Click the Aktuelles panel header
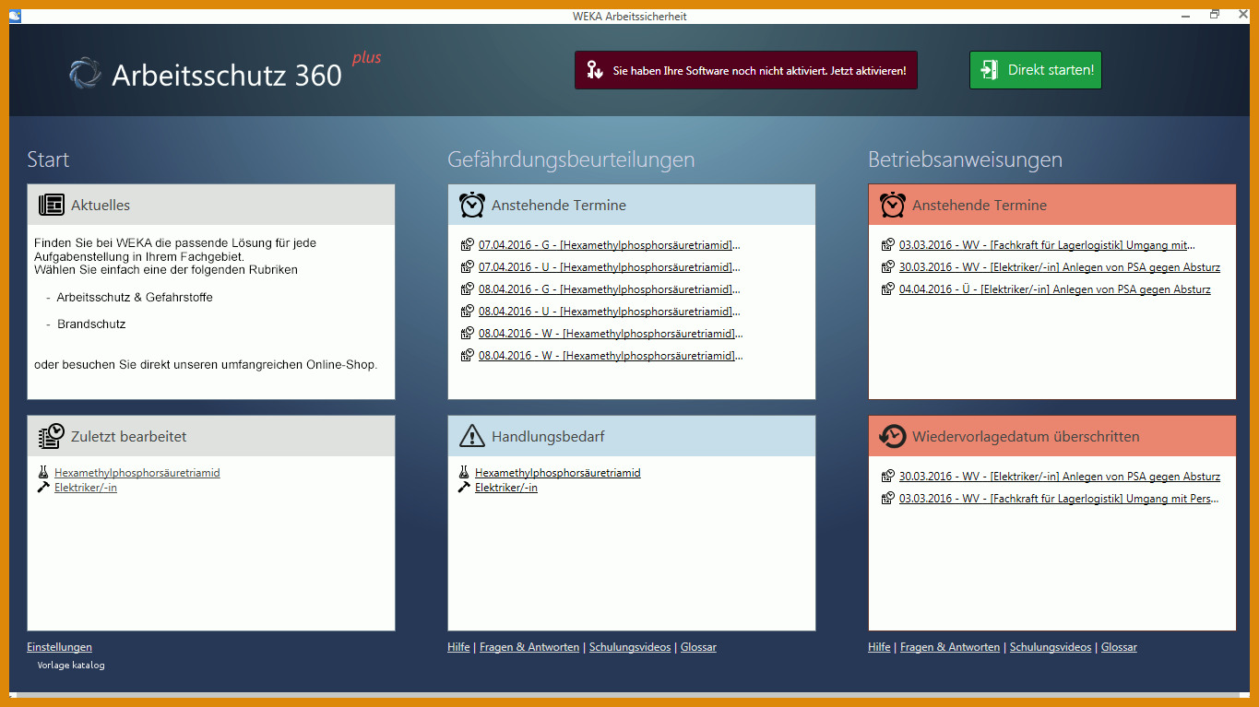 click(211, 205)
